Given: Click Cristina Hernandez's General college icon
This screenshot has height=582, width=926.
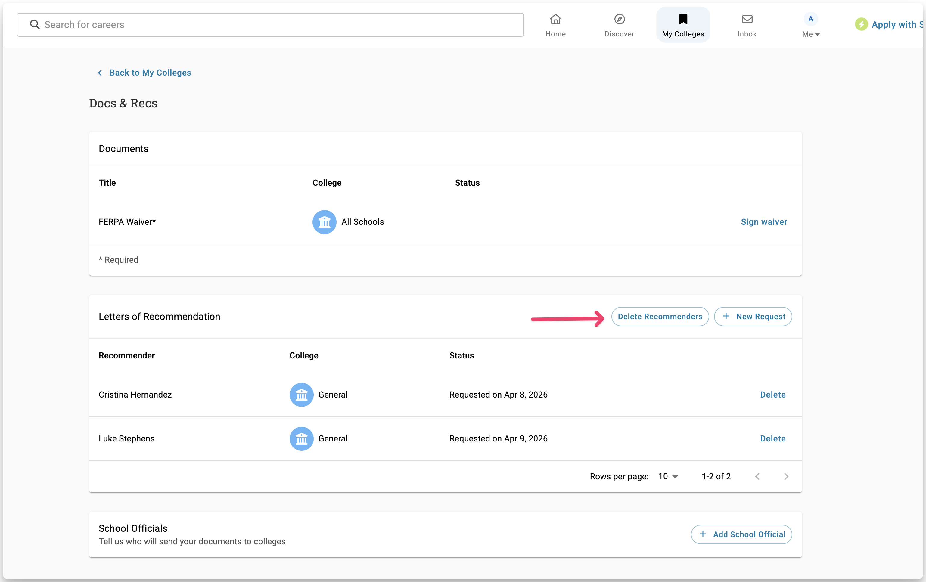Looking at the screenshot, I should tap(301, 395).
